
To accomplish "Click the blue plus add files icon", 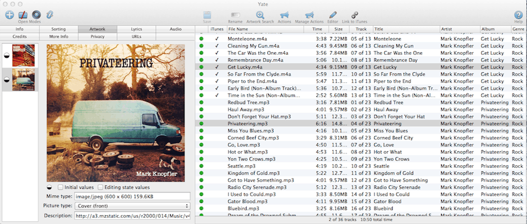I will point(10,14).
